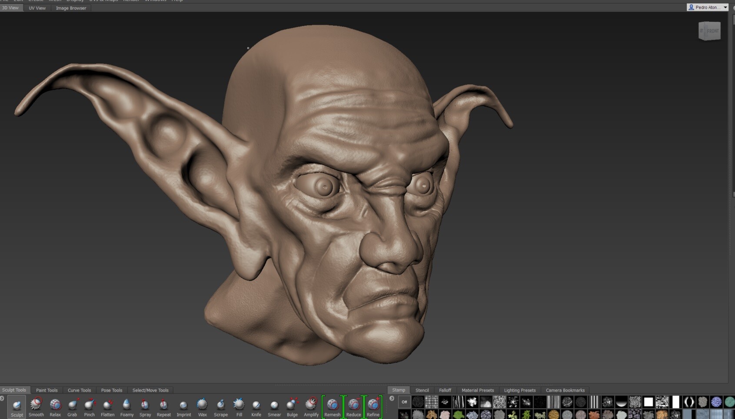Open the Camera Bookmarks panel
This screenshot has width=735, height=419.
point(565,390)
